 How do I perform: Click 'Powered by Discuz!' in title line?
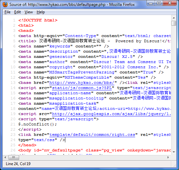point(139,41)
